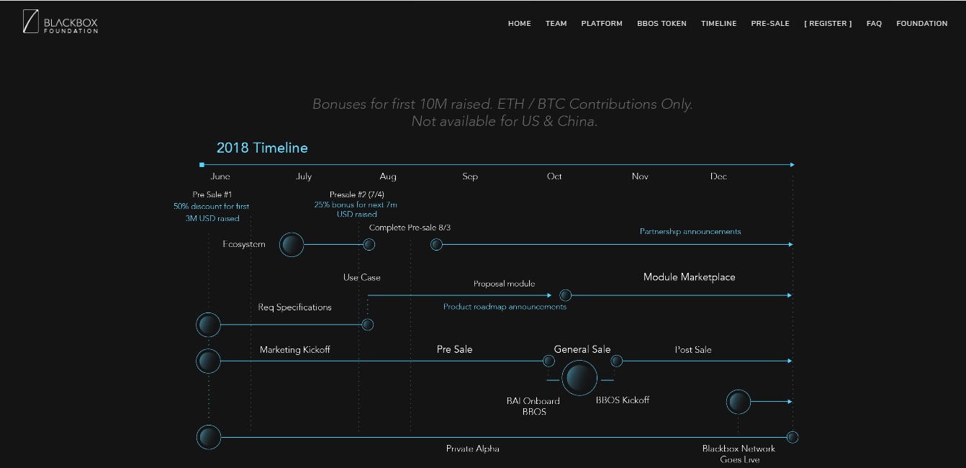
Task: Click the 25% bonus for next 7m text
Action: pos(356,210)
